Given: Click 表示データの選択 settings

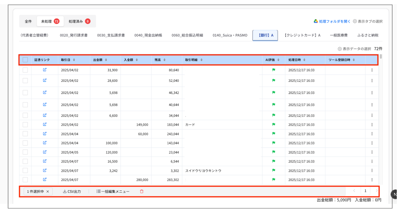Looking at the screenshot, I should (x=355, y=49).
